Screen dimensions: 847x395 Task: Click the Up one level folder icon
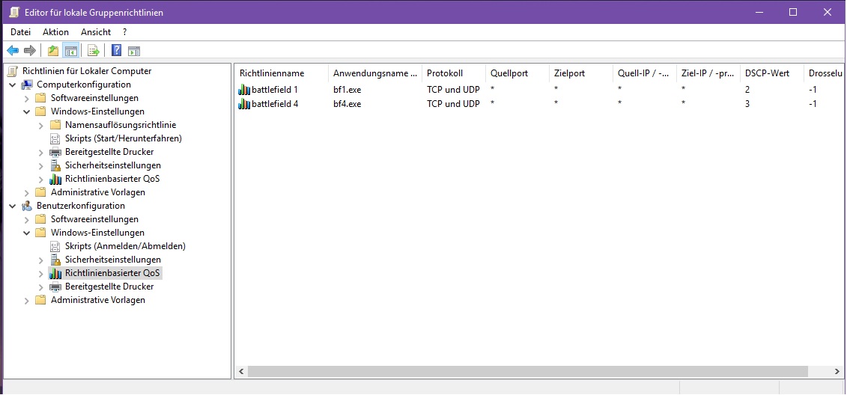coord(53,51)
